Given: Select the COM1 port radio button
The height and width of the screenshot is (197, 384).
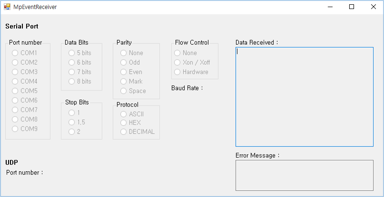Looking at the screenshot, I should coord(16,53).
